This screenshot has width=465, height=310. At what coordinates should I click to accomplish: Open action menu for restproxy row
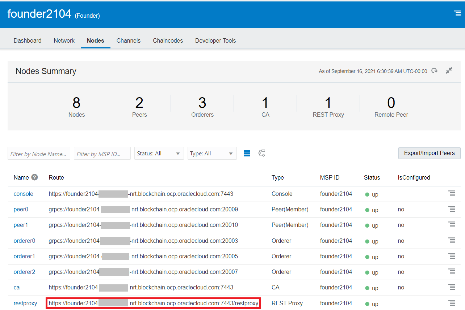pyautogui.click(x=452, y=303)
